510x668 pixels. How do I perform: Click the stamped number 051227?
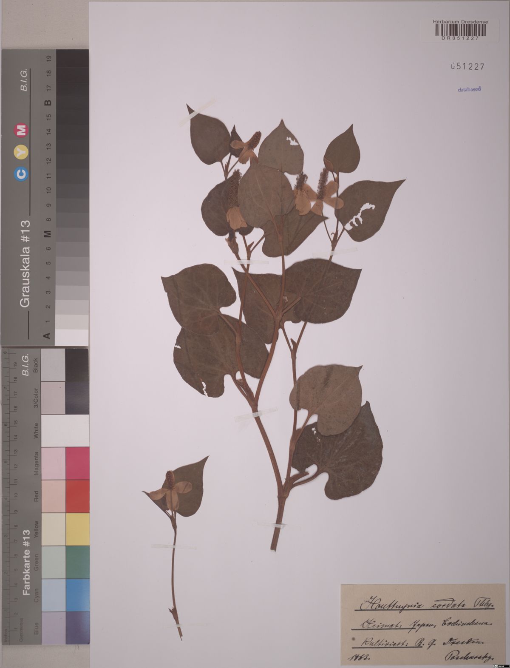coord(467,66)
